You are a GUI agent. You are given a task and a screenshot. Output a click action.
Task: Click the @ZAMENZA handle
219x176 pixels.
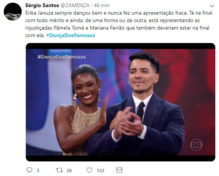[75, 6]
